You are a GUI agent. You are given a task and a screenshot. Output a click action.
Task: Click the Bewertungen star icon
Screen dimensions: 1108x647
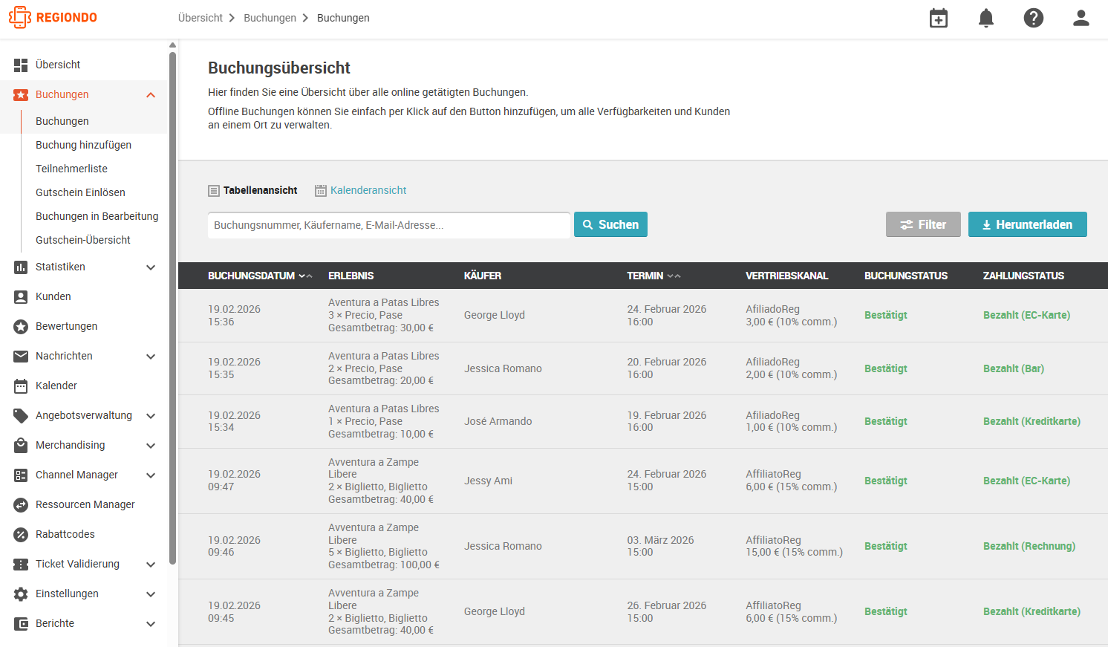(21, 326)
